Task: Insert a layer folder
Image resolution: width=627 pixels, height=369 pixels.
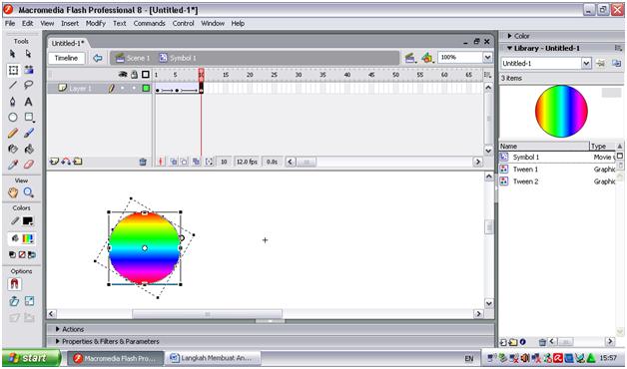Action: 78,162
